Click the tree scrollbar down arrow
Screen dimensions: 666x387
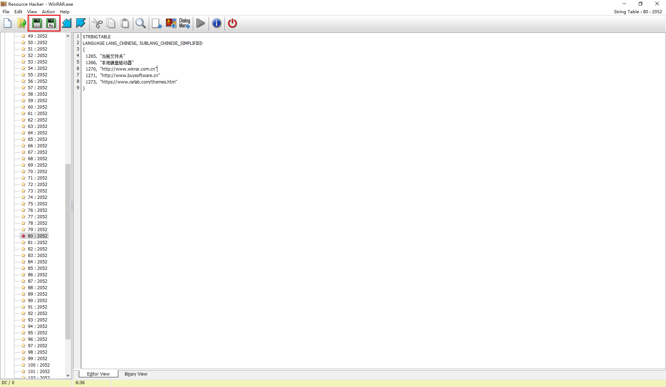click(68, 375)
